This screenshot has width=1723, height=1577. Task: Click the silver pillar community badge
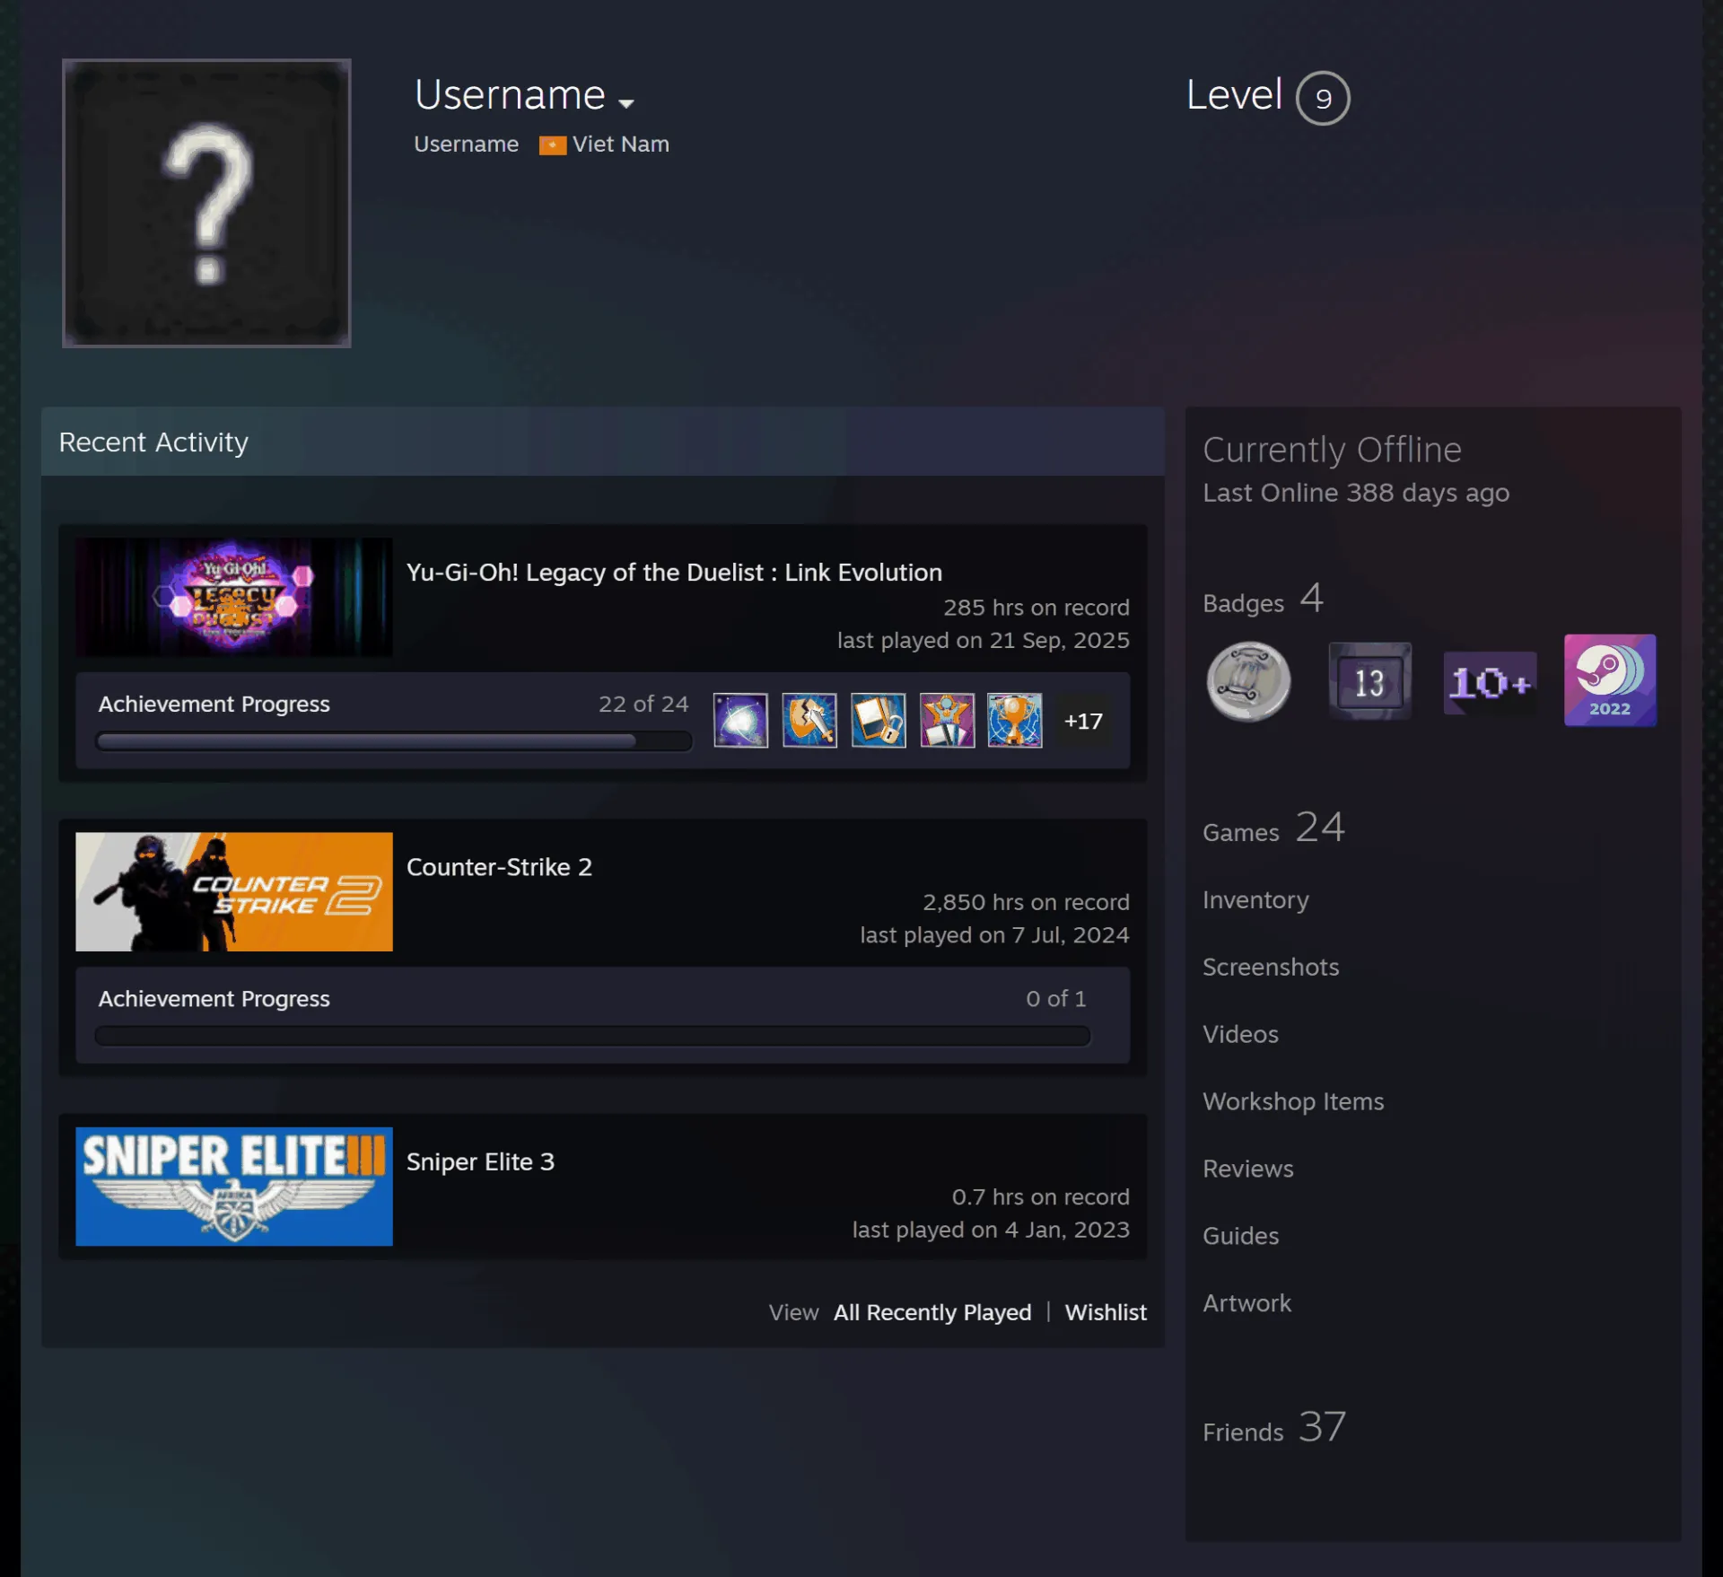[1248, 681]
